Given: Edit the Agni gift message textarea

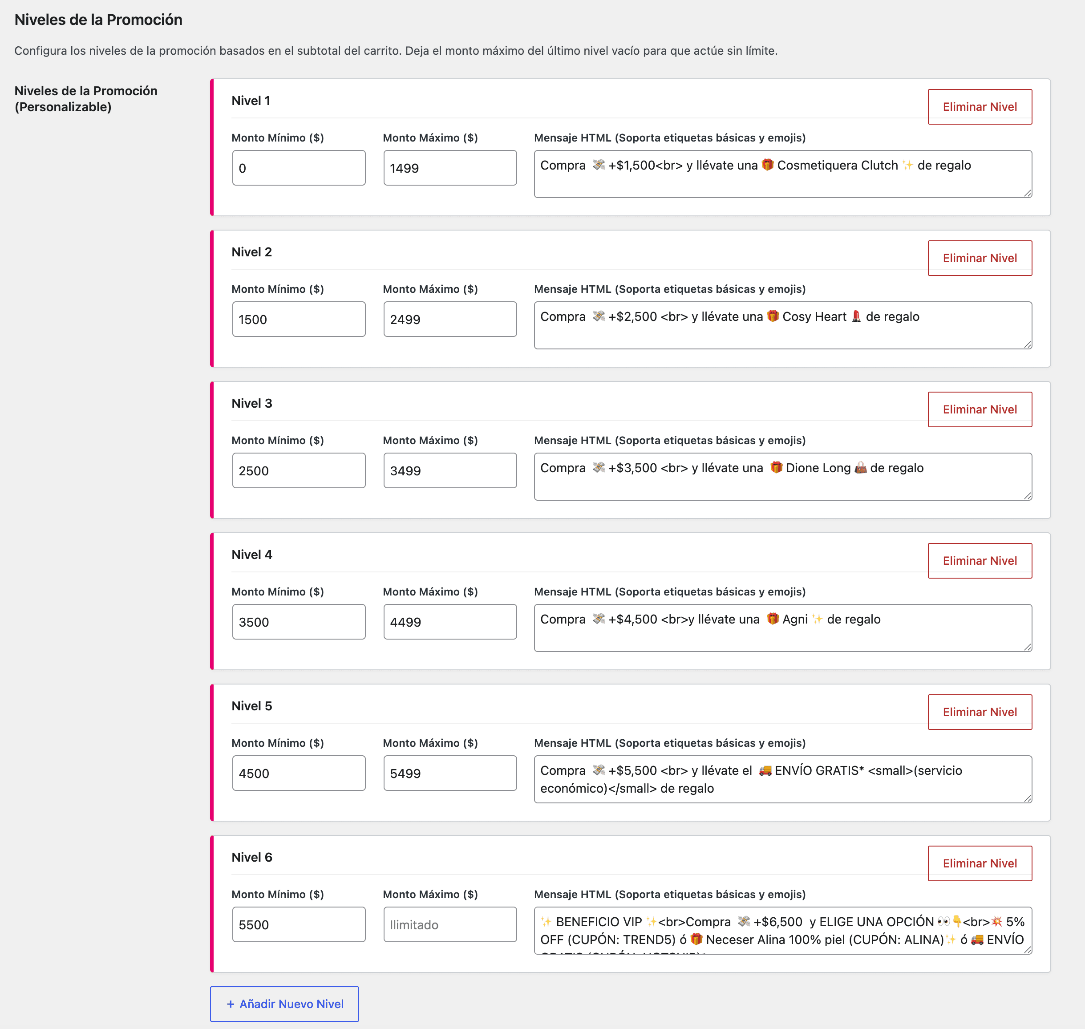Looking at the screenshot, I should coord(783,628).
